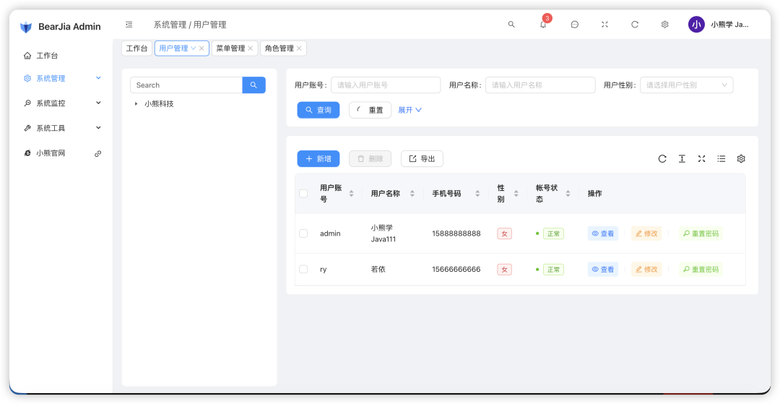This screenshot has width=780, height=404.
Task: Switch to the 角色管理 tab
Action: point(279,48)
